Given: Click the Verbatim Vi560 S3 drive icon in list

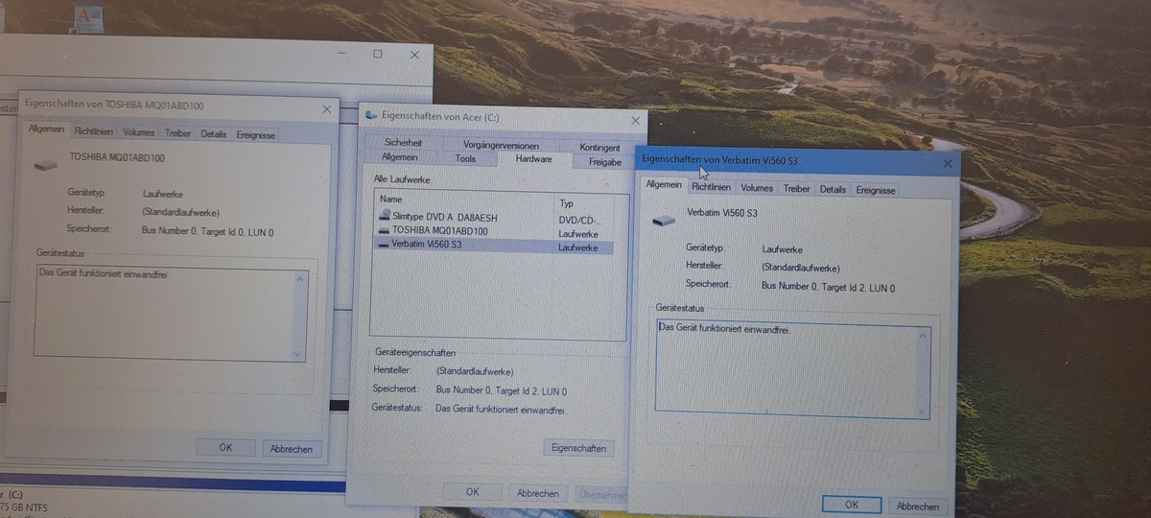Looking at the screenshot, I should 384,245.
